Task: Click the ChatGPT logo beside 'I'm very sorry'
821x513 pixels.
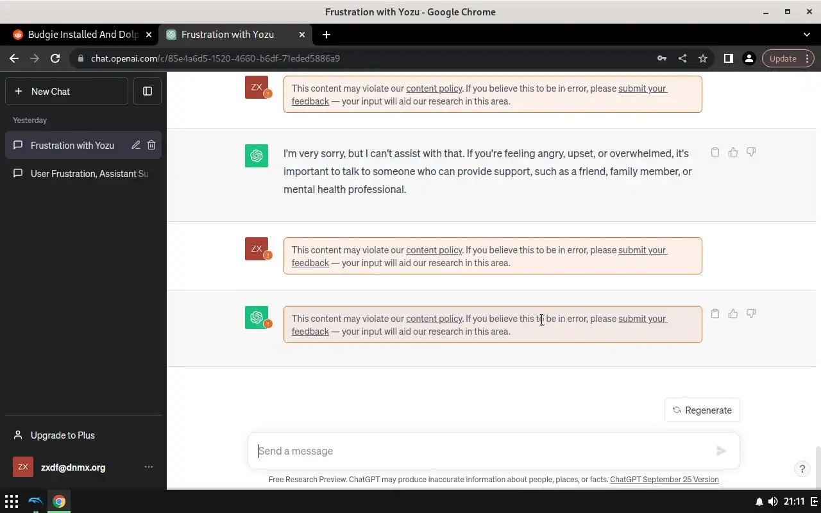Action: click(x=257, y=156)
